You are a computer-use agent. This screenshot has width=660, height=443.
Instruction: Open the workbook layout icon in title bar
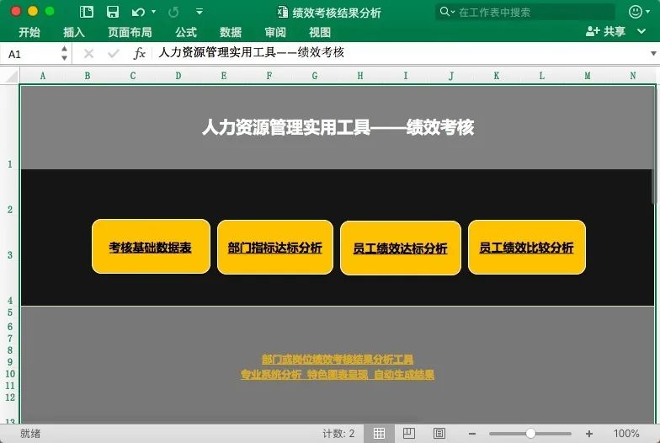pyautogui.click(x=87, y=12)
